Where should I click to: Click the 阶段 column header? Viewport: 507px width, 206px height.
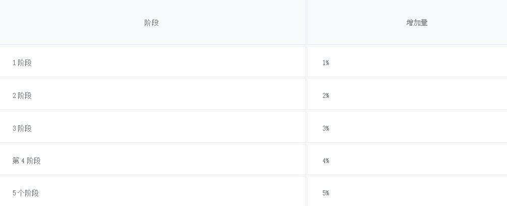151,23
